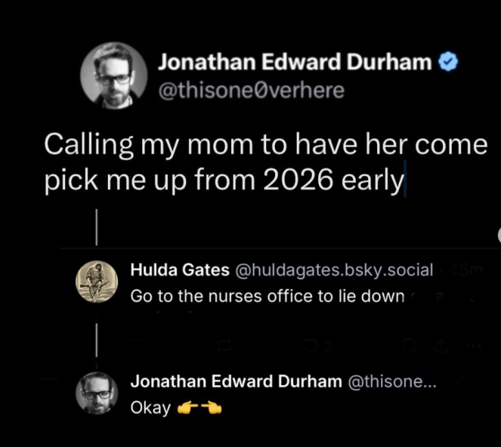
Task: Bookmark the Hulda Gates reply
Action: point(409,347)
